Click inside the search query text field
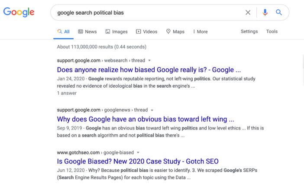The height and width of the screenshot is (190, 304). coord(147,13)
